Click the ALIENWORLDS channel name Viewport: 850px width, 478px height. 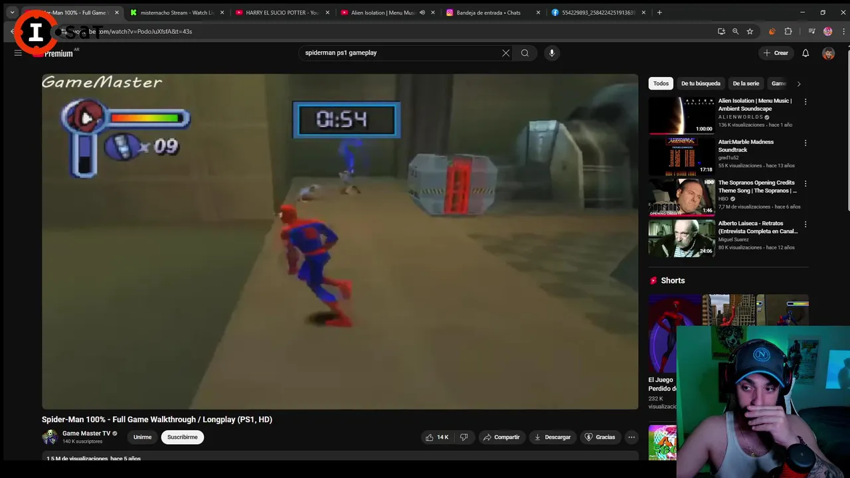click(x=740, y=117)
